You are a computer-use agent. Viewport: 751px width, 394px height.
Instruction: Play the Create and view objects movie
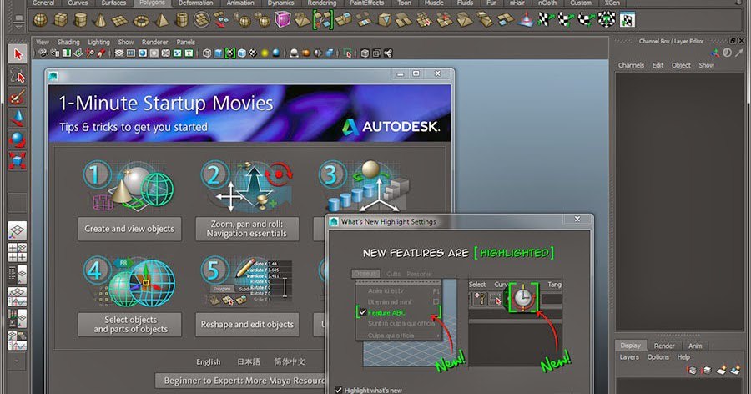click(129, 229)
